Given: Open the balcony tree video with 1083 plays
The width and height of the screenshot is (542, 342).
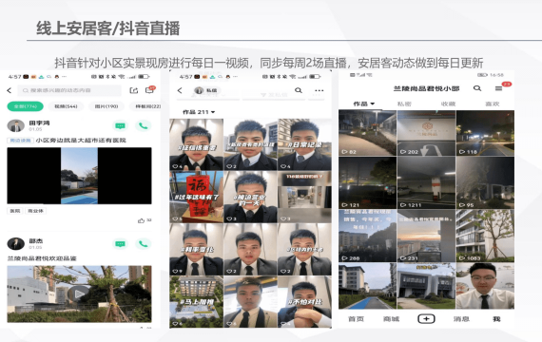Looking at the screenshot, I should [x=485, y=236].
